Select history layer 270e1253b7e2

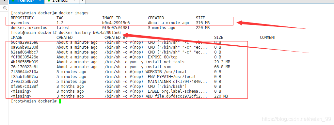[24, 82]
